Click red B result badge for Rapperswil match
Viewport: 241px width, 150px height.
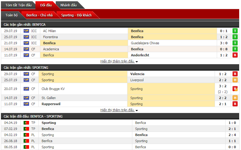point(235,104)
